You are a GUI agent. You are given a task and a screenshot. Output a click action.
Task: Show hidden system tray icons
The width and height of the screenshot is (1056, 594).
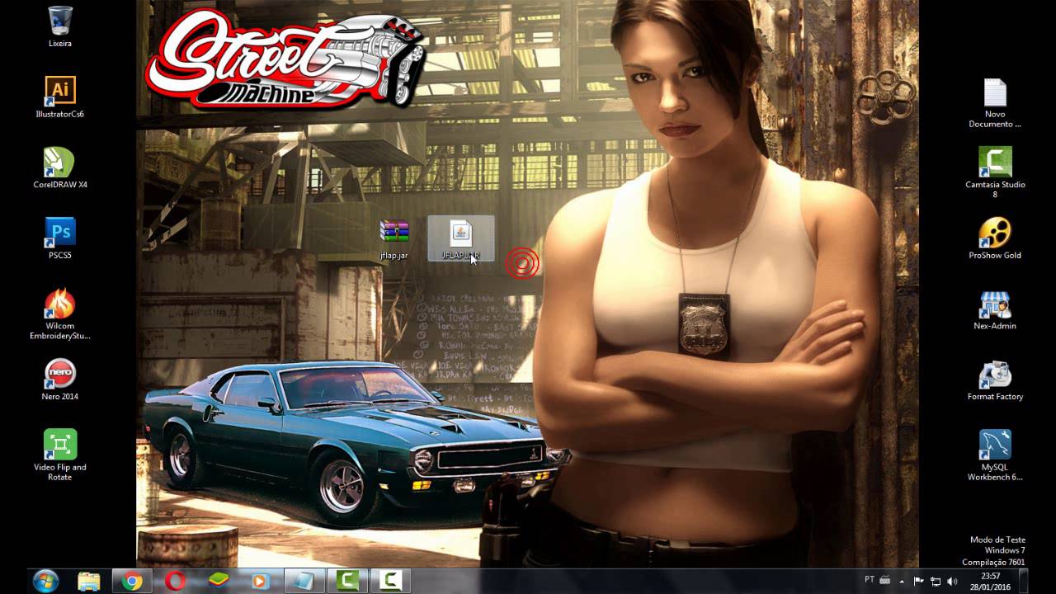[x=902, y=581]
